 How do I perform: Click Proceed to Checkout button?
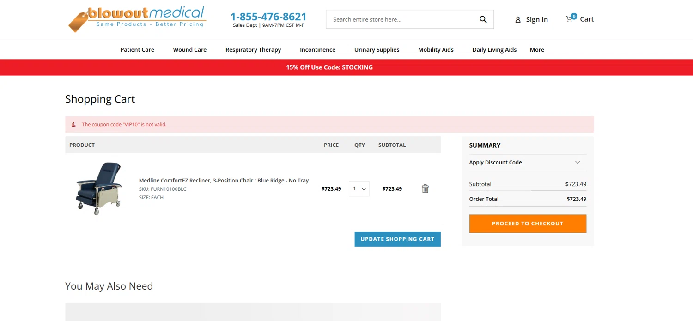(528, 224)
